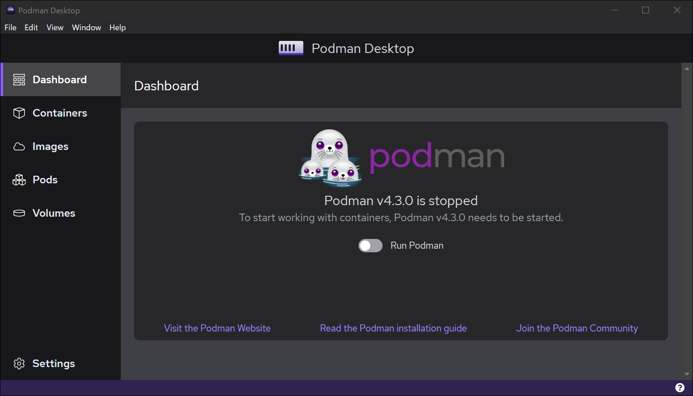
Task: Click the help question mark icon
Action: 680,388
